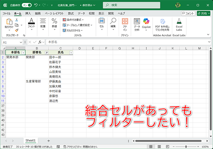Click the Select All corner triangle
The image size is (213, 149).
click(x=4, y=48)
